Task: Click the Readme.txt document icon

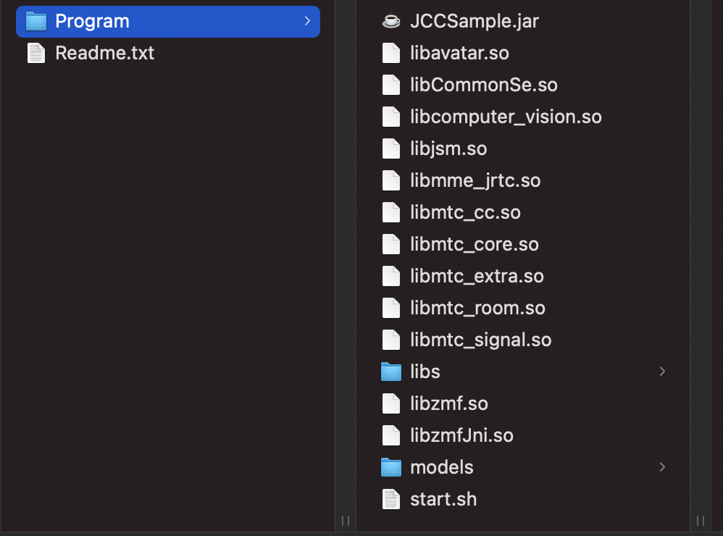Action: [36, 53]
